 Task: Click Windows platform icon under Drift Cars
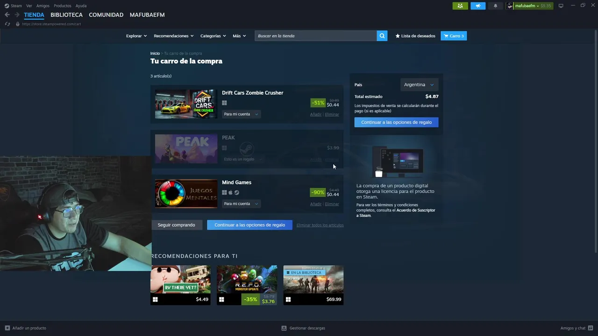coord(224,103)
